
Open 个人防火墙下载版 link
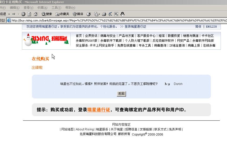137,41
